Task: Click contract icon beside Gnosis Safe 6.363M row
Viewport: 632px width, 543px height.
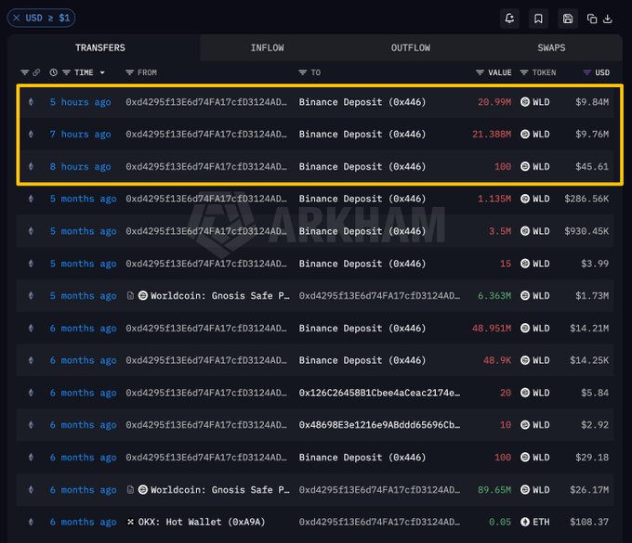Action: [x=130, y=296]
